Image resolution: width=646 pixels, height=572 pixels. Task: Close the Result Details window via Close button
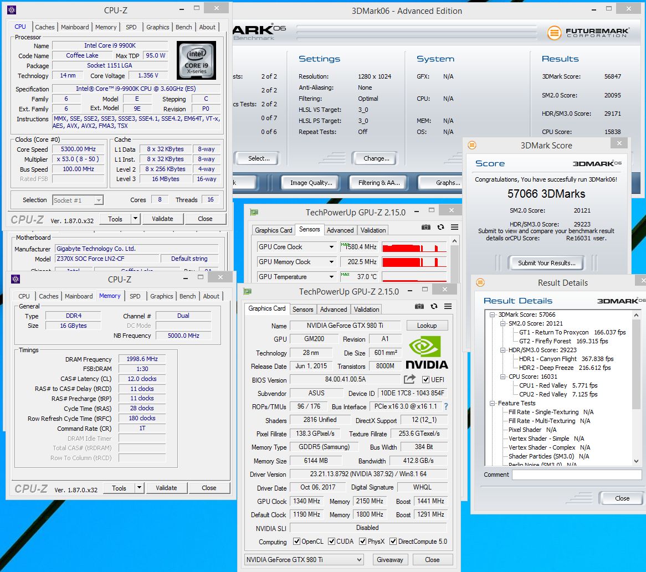click(622, 498)
